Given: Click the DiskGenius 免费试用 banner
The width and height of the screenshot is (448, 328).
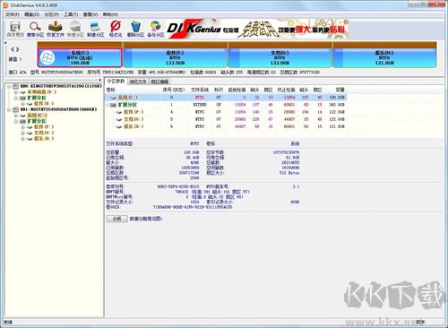Looking at the screenshot, I should click(x=258, y=29).
